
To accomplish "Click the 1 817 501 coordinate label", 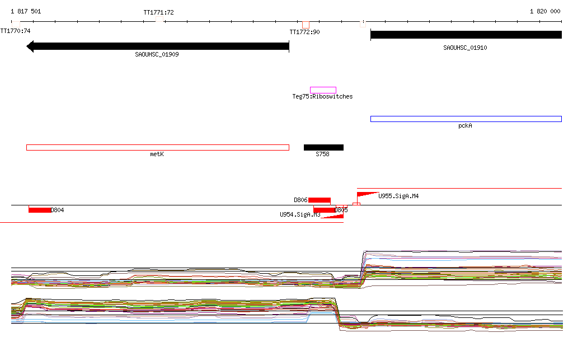I will point(26,11).
